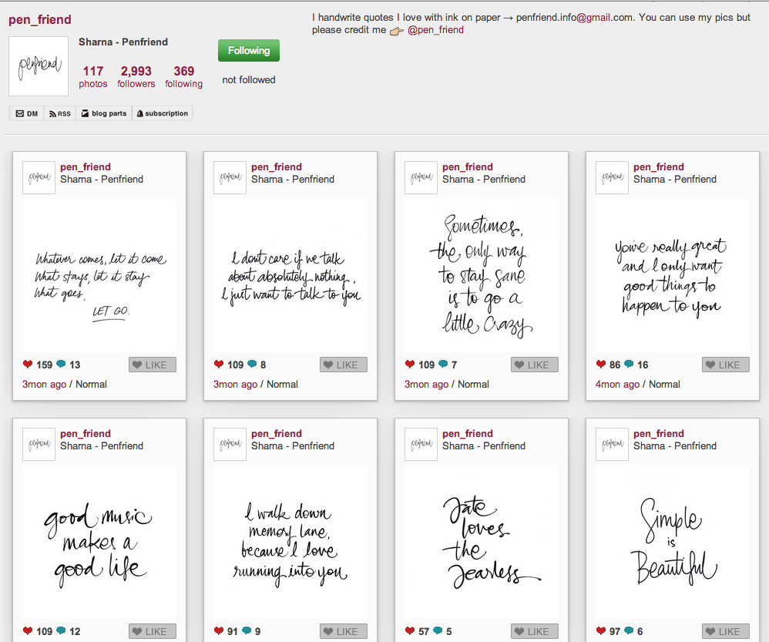Like the 'good music makes a good life' post

coord(153,632)
